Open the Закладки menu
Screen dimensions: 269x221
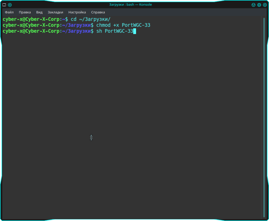(x=55, y=12)
